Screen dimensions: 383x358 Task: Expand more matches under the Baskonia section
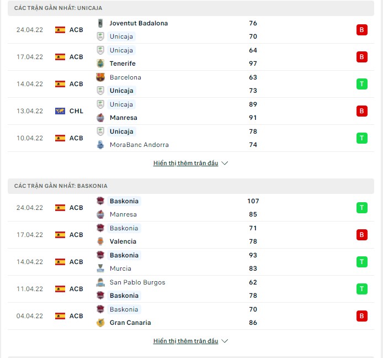[185, 341]
